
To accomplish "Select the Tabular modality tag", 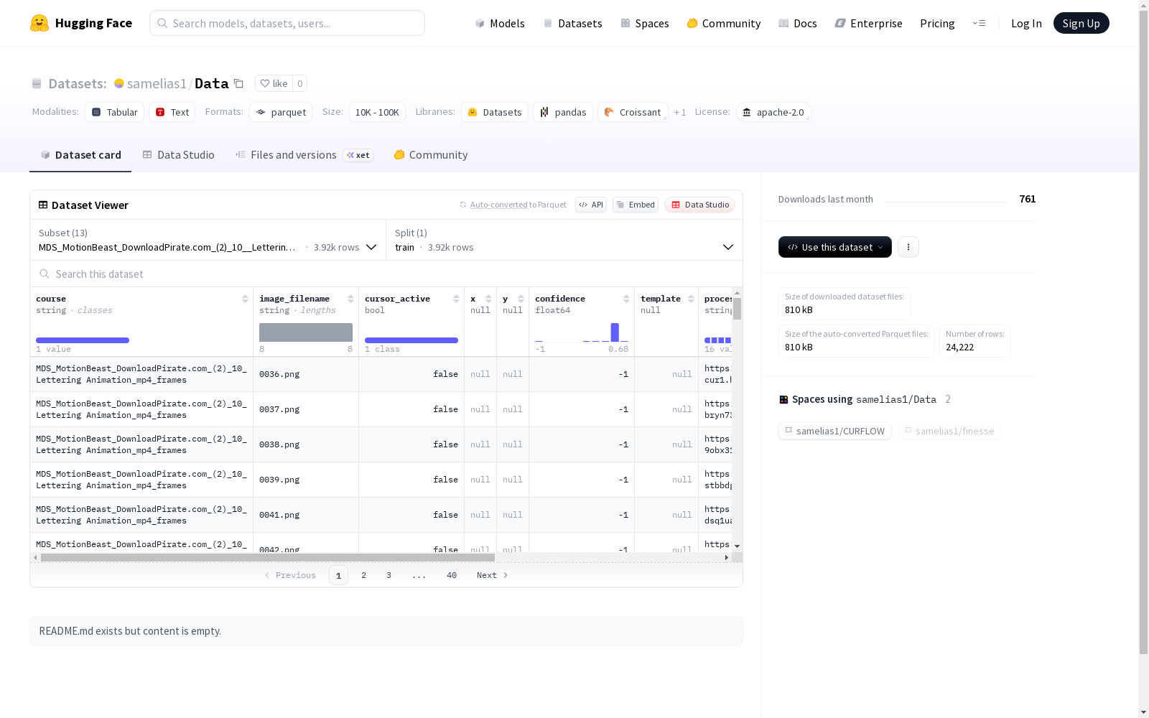I will tap(115, 112).
